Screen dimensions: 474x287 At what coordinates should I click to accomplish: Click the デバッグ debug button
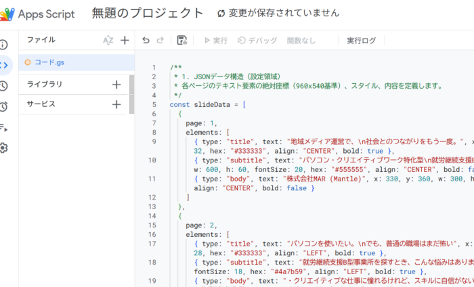257,41
